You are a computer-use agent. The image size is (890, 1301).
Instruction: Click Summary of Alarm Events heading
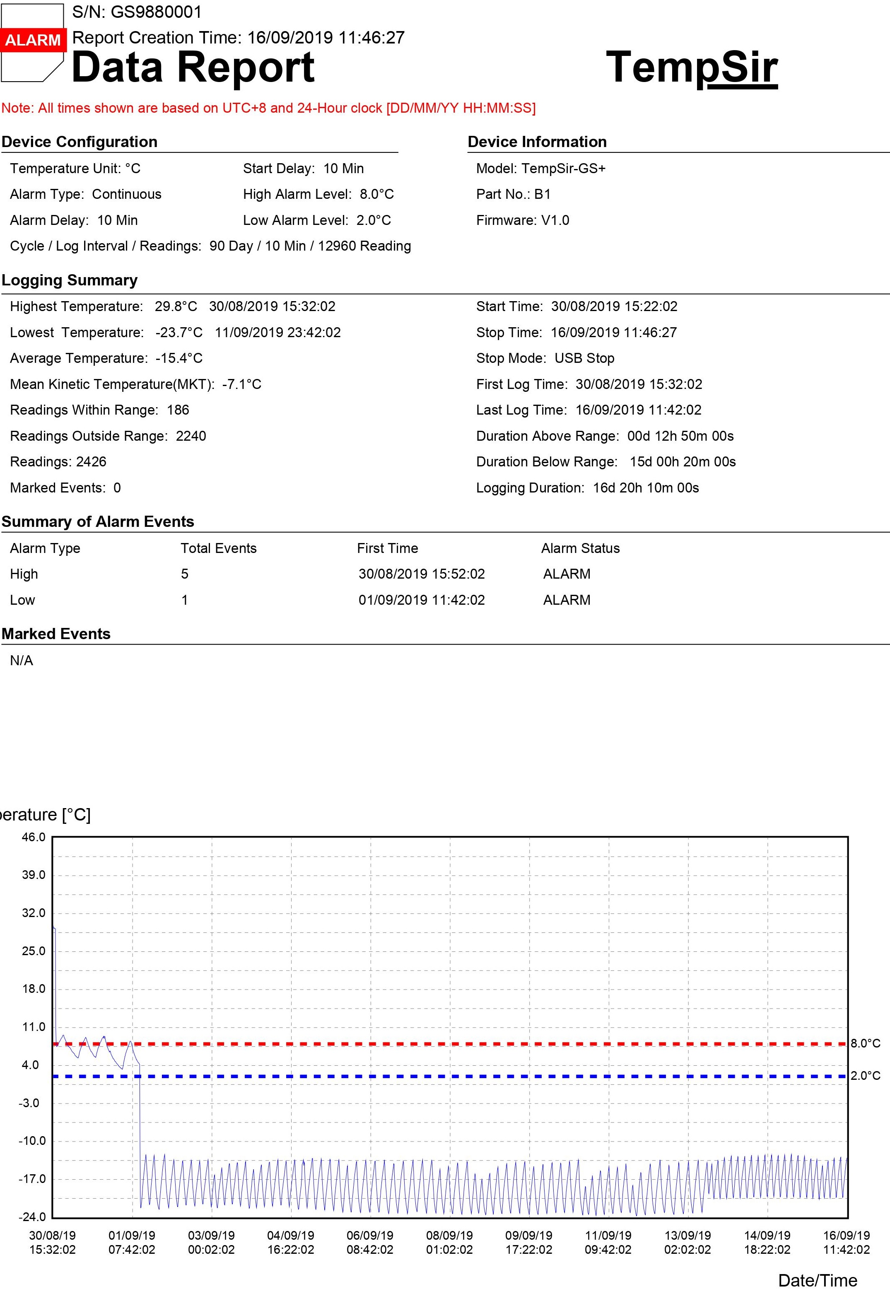pyautogui.click(x=98, y=522)
